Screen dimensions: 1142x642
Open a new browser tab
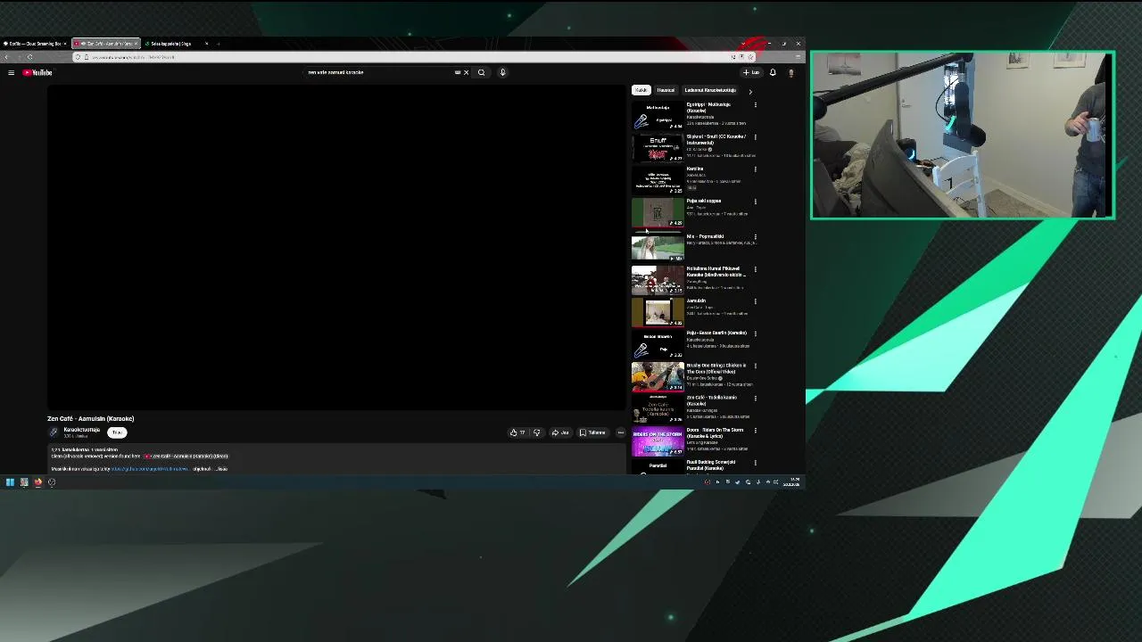(x=218, y=43)
